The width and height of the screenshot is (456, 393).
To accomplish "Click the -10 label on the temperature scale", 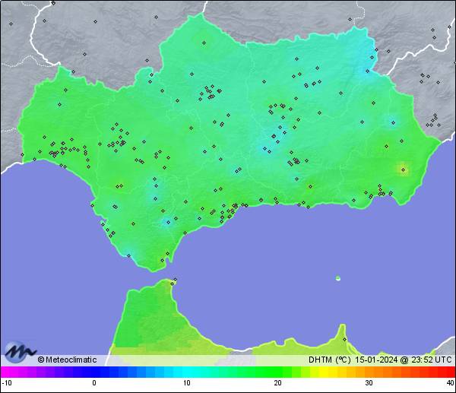I will coord(7,383).
